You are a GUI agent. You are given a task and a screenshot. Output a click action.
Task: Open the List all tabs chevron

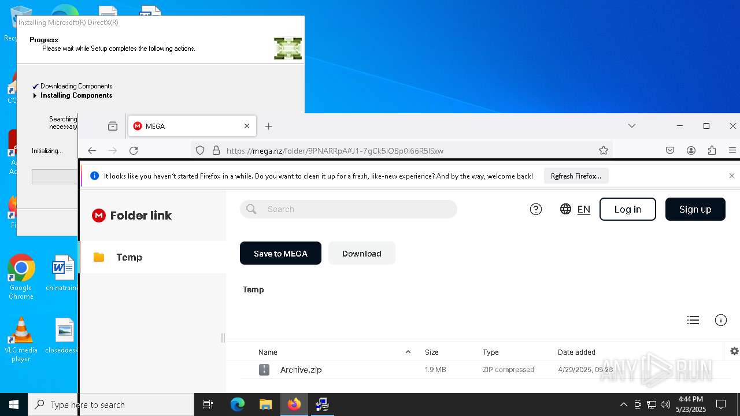click(632, 126)
